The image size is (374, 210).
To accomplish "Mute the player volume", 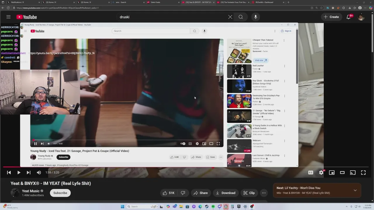I will (x=39, y=172).
